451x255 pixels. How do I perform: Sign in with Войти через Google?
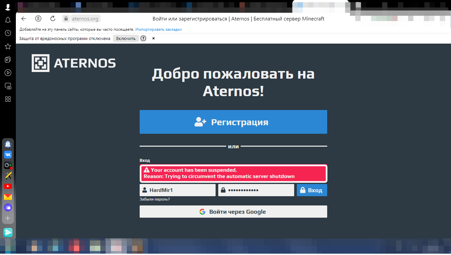click(233, 212)
